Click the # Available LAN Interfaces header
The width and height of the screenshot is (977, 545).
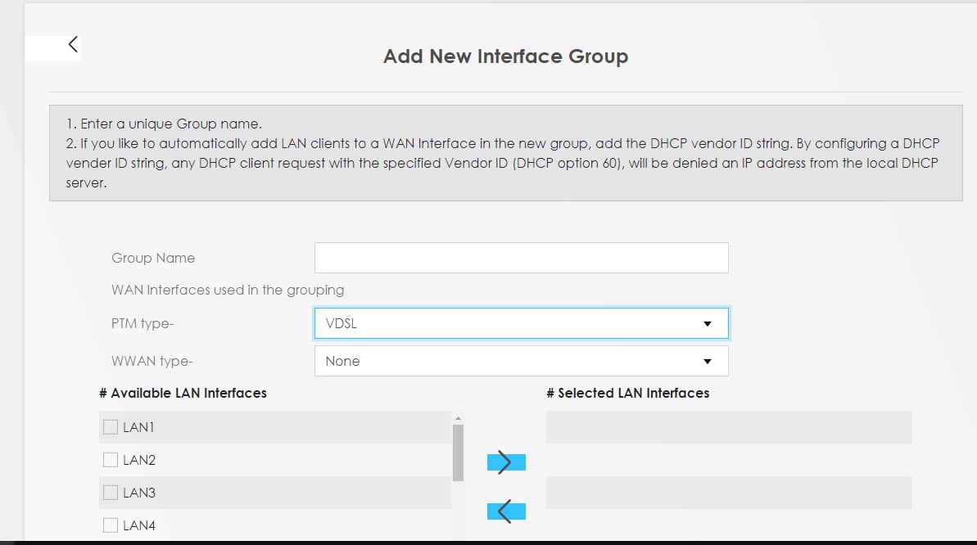[x=183, y=393]
